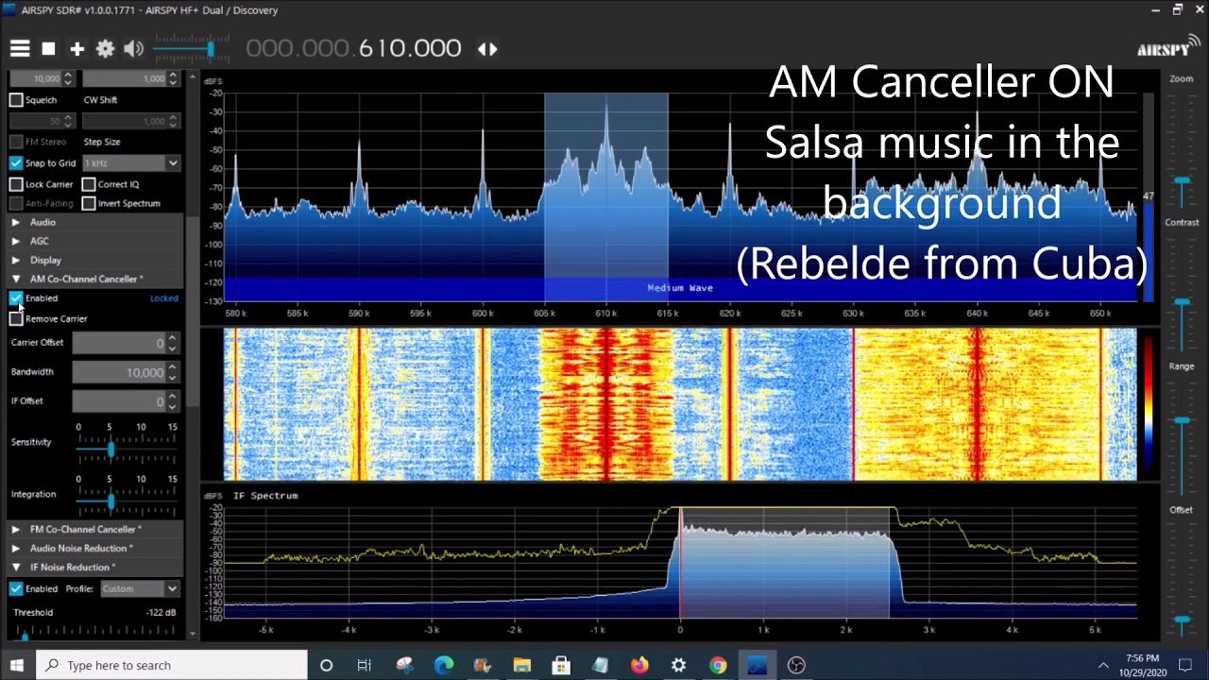Open Task View in the taskbar

pos(364,665)
